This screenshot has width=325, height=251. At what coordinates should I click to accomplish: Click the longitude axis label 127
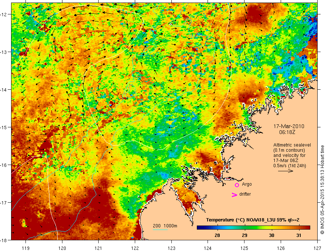317,248
